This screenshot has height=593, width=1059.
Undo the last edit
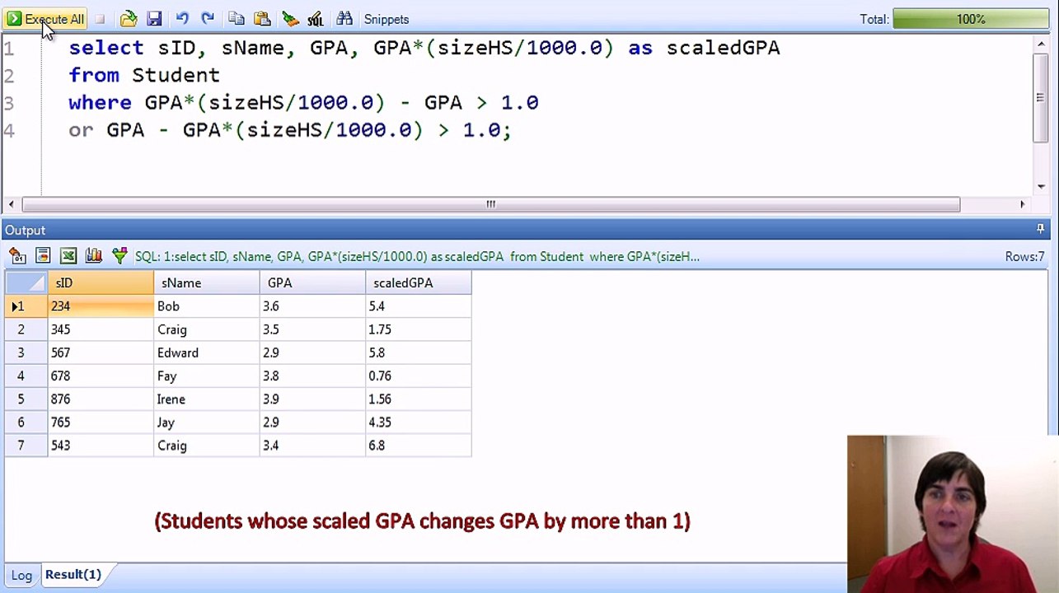182,18
